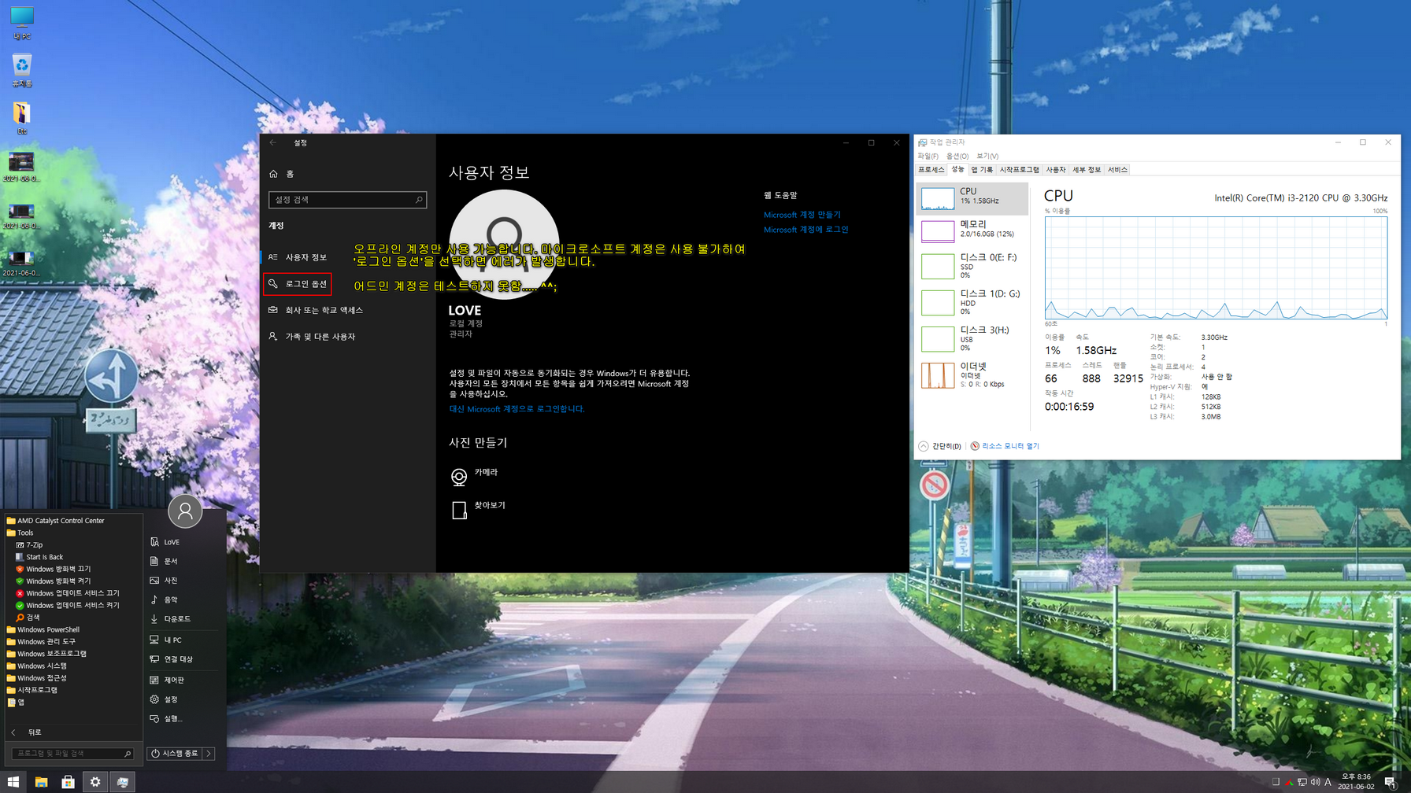Switch to the 프로세스 tab in Task Manager

pyautogui.click(x=931, y=170)
